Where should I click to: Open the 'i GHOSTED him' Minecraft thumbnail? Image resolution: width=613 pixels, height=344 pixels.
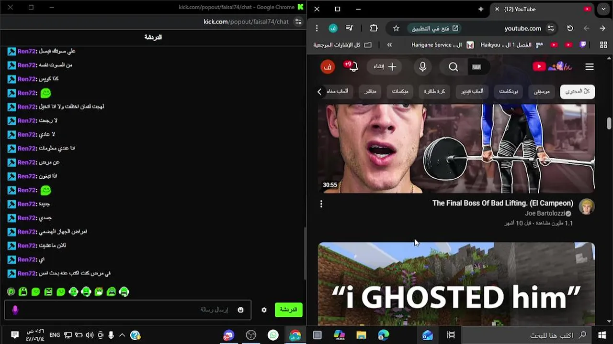point(456,283)
